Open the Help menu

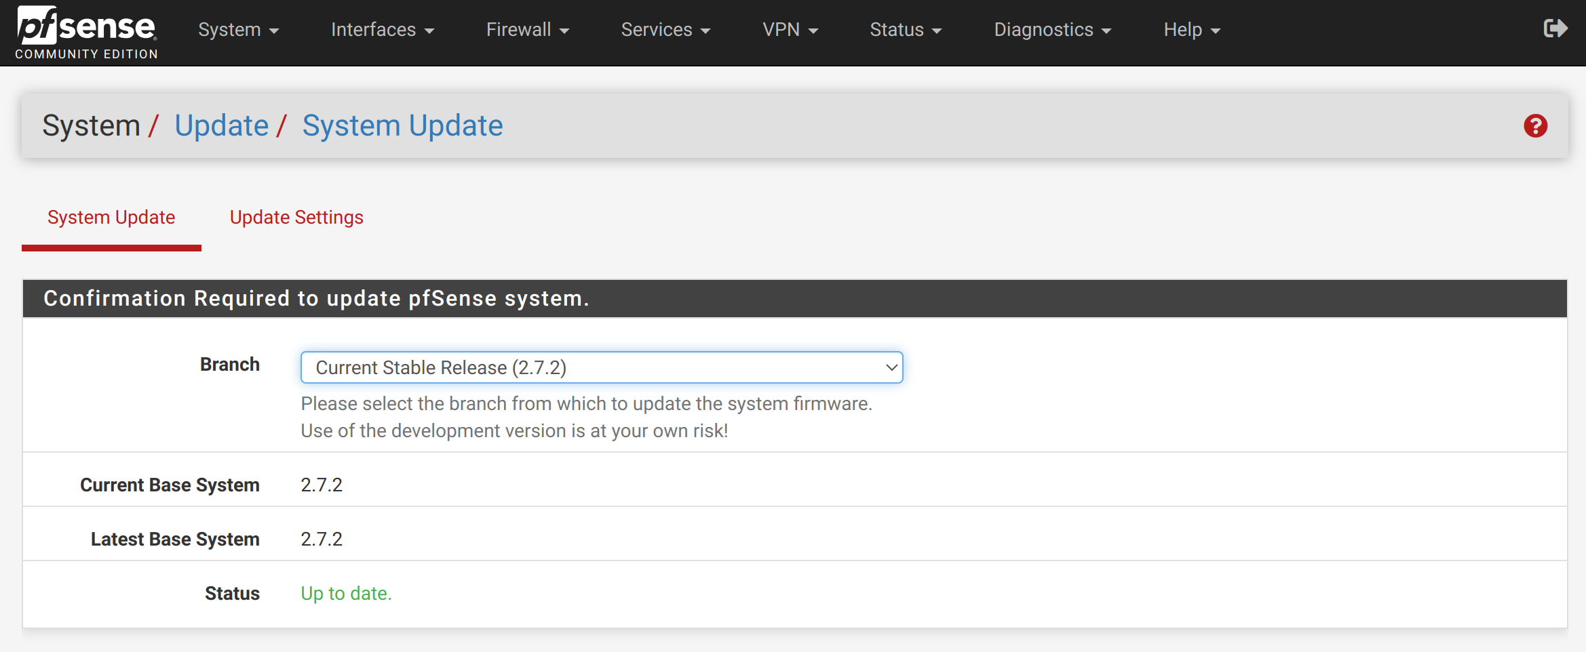pyautogui.click(x=1192, y=30)
